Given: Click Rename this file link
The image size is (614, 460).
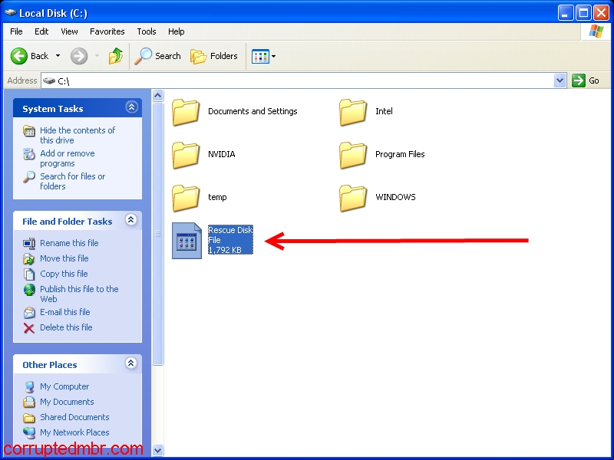Looking at the screenshot, I should coord(69,243).
